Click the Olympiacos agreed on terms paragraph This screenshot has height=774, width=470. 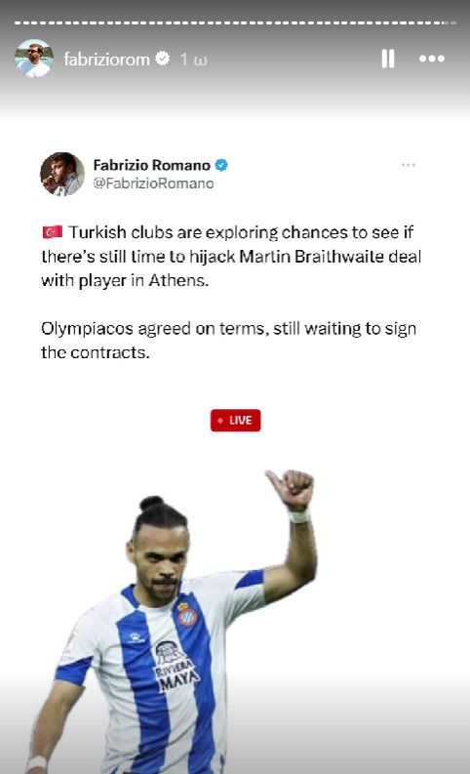(x=228, y=340)
